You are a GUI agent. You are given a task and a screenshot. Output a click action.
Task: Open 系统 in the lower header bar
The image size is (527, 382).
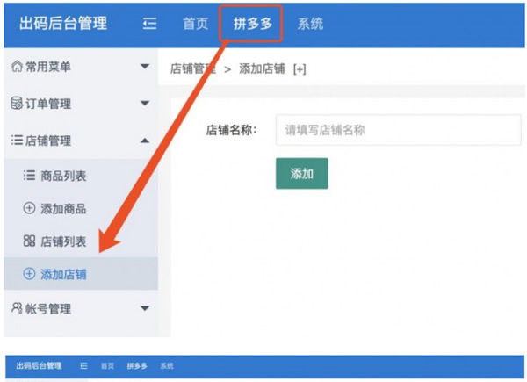click(x=167, y=366)
